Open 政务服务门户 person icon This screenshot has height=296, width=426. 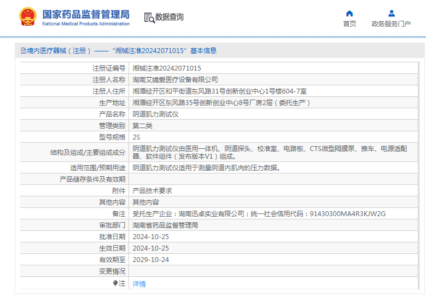pos(391,13)
